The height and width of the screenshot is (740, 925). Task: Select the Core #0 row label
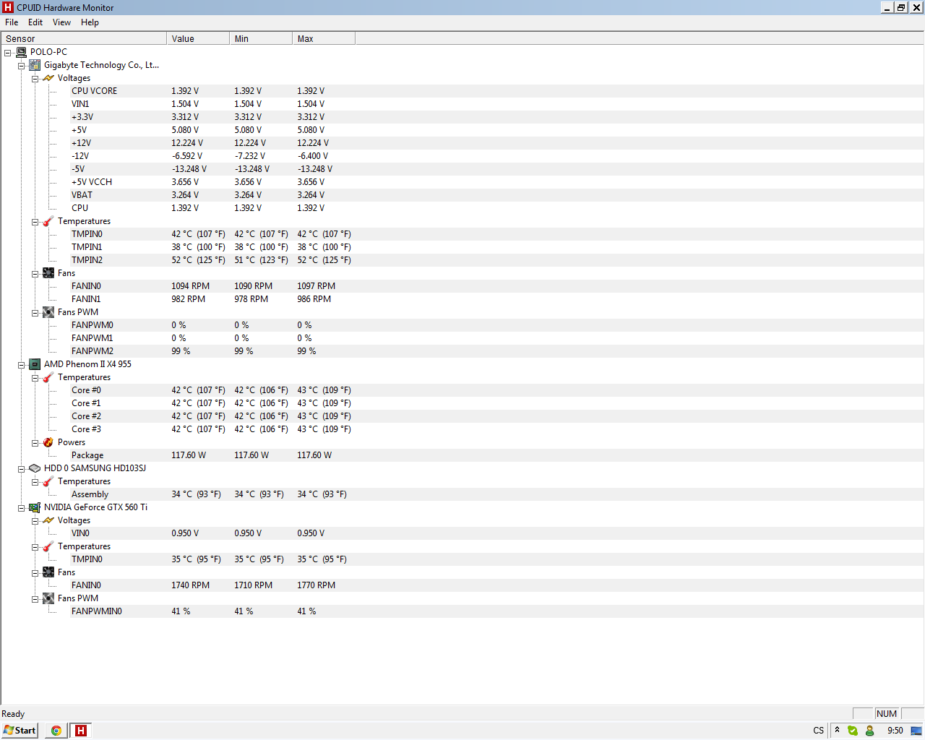tap(86, 390)
